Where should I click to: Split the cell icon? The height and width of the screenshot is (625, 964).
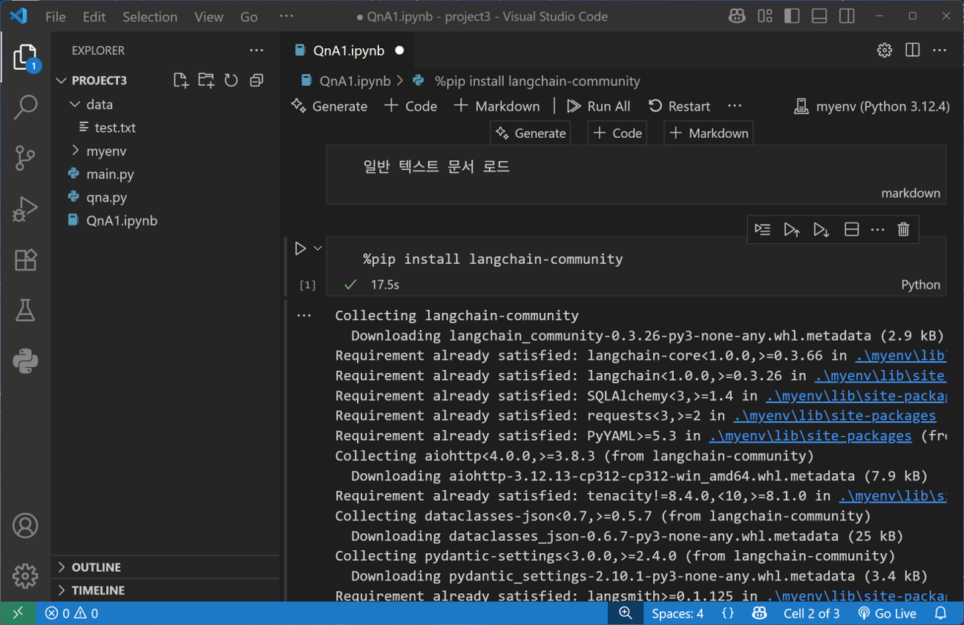click(x=851, y=230)
